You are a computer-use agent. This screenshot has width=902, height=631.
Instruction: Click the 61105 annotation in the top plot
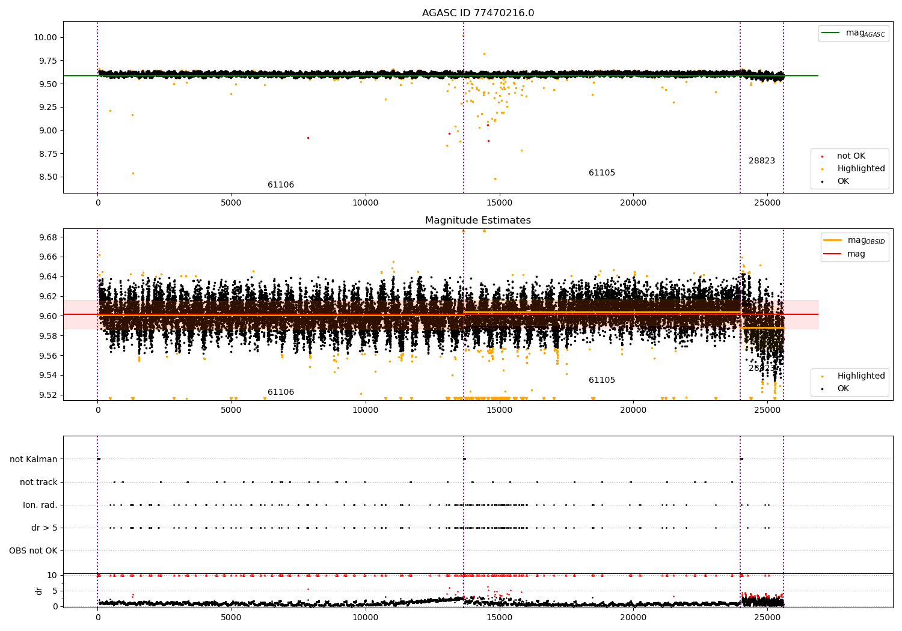tap(602, 173)
